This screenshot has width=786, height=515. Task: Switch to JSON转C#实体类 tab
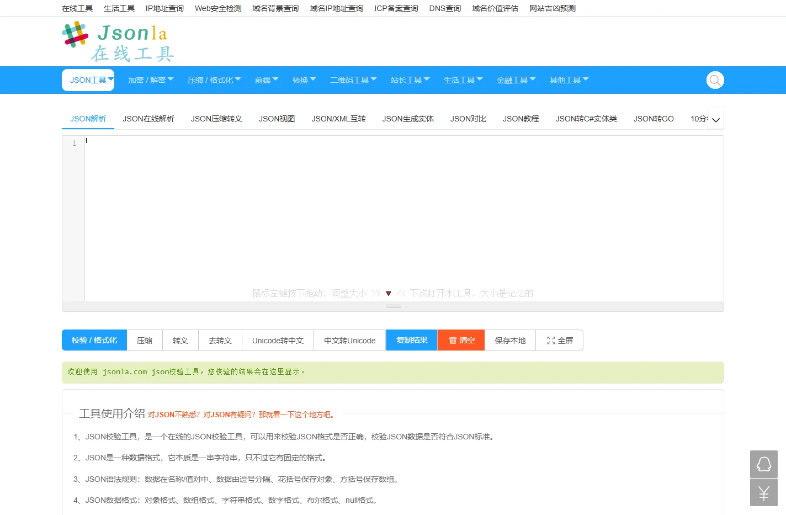(x=586, y=119)
